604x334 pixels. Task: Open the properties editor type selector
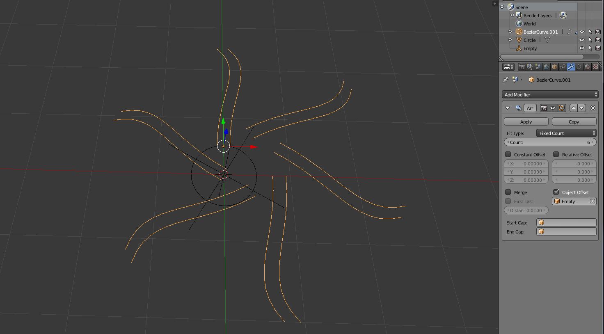coord(508,67)
